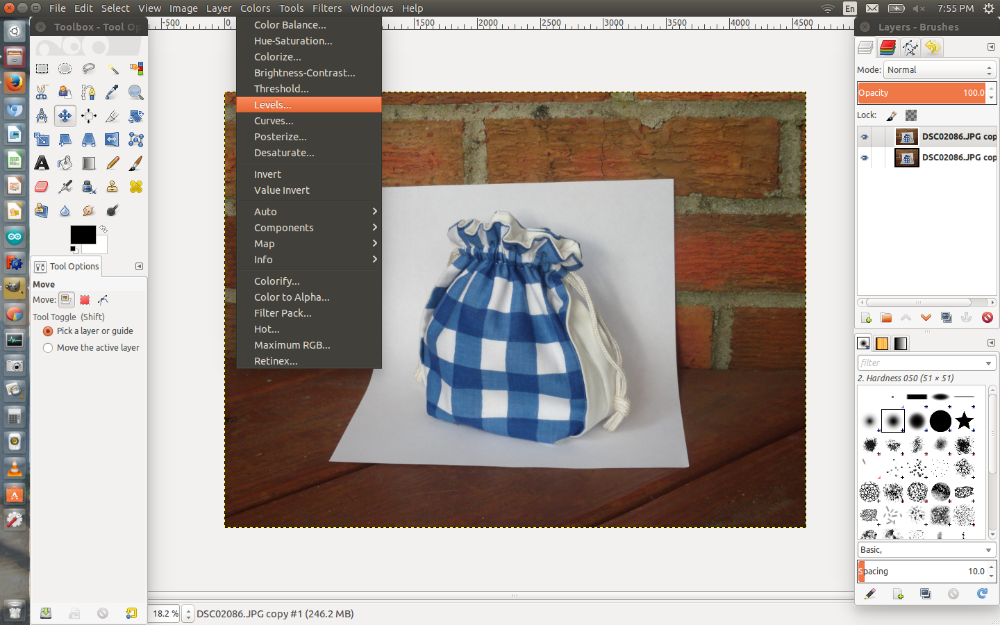The image size is (1000, 625).
Task: Select the Eraser tool
Action: 42,187
